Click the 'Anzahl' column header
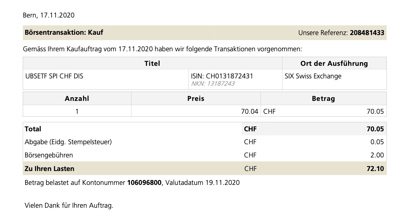The width and height of the screenshot is (396, 216). pos(77,98)
